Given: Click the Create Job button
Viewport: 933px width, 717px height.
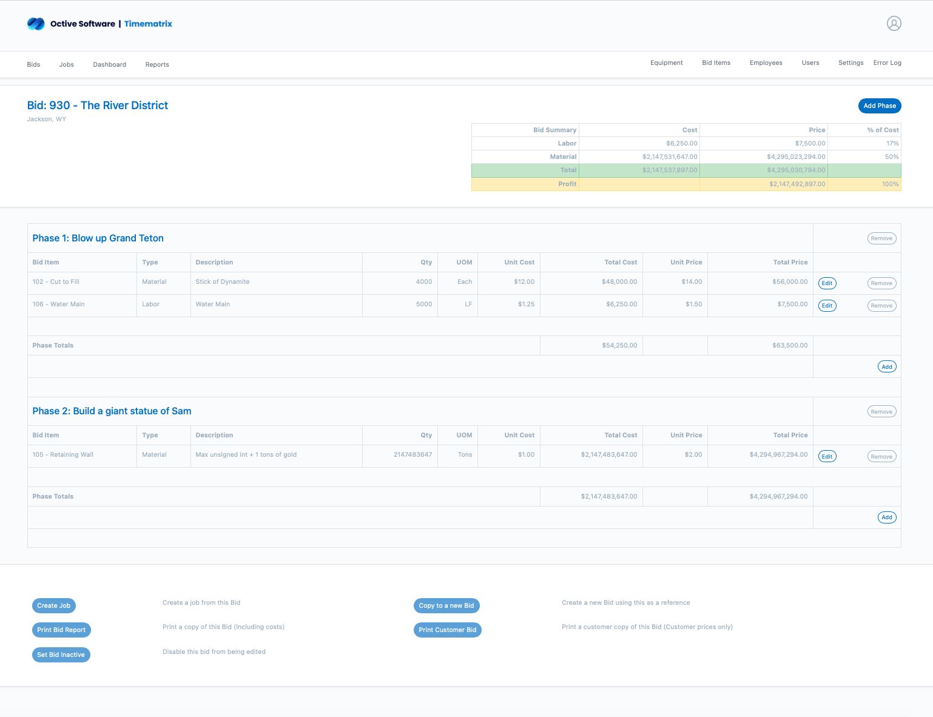Looking at the screenshot, I should tap(54, 605).
